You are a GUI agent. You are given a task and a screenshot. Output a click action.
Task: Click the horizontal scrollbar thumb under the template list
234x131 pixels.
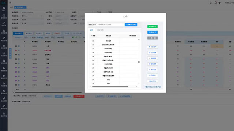click(x=110, y=87)
